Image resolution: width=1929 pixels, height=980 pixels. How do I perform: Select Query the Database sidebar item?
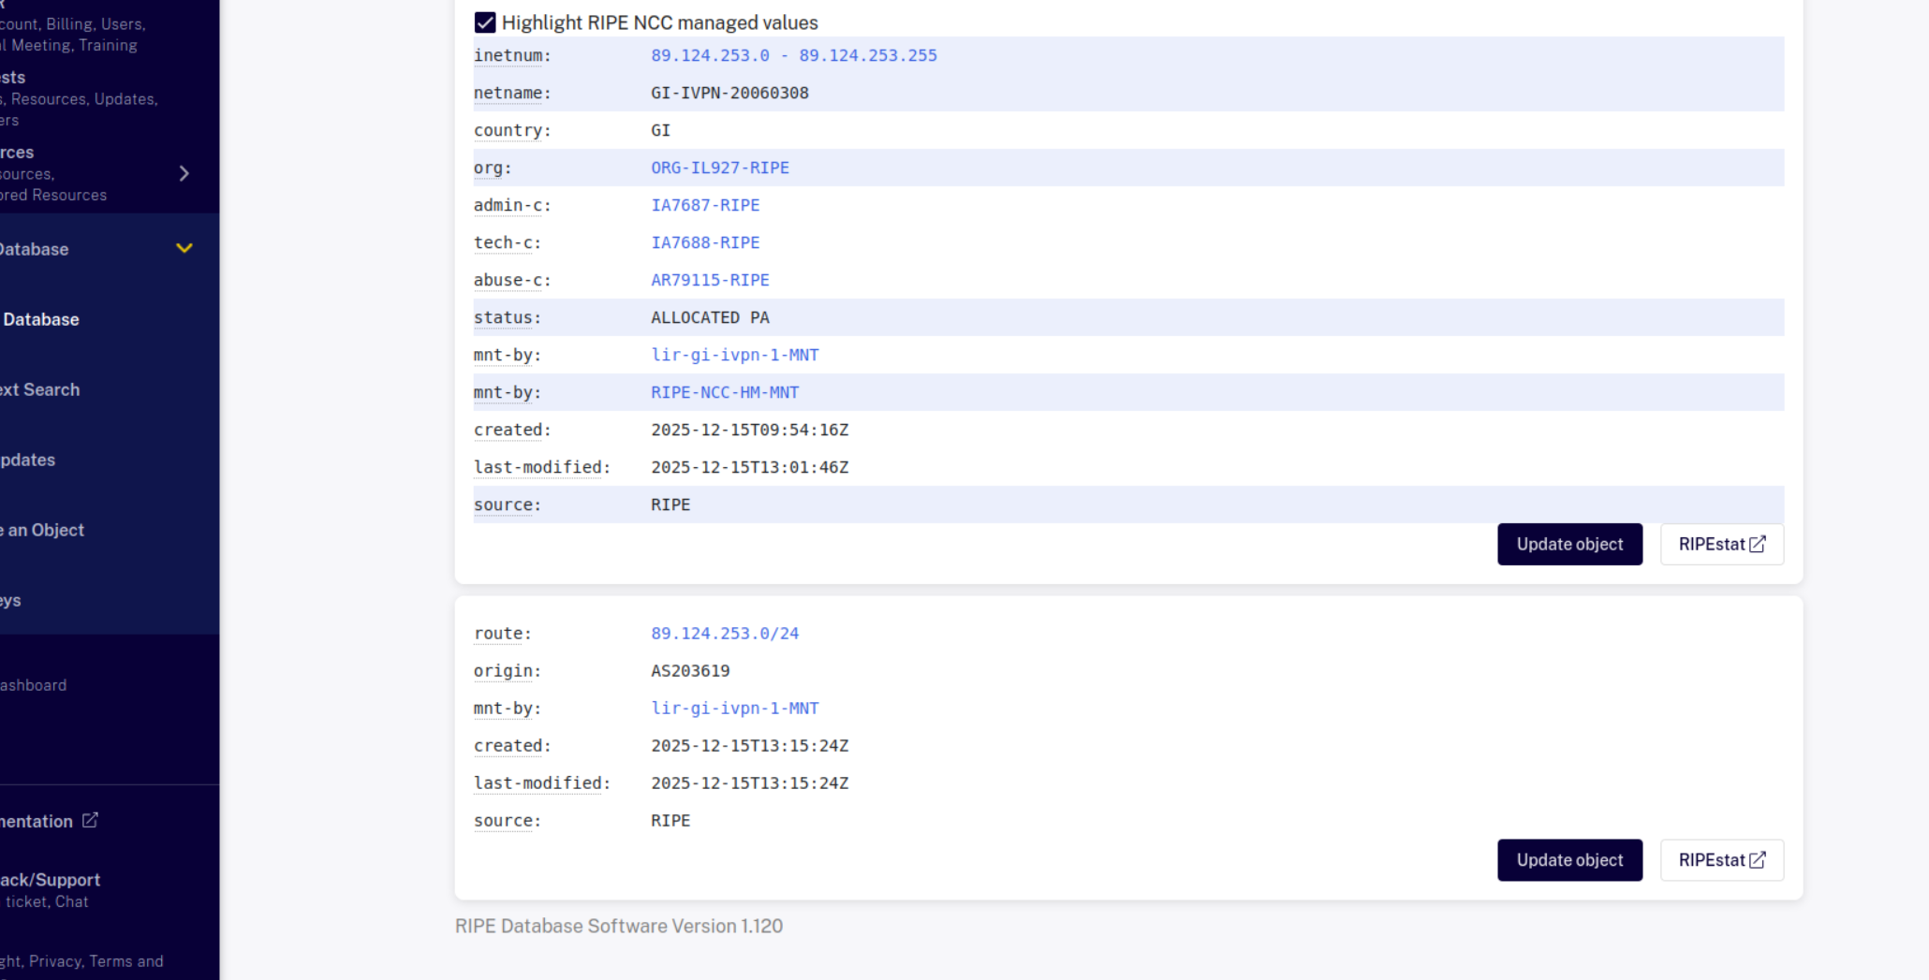(41, 319)
